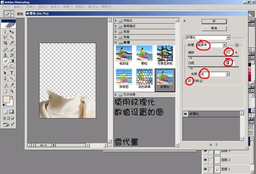Image resolution: width=256 pixels, height=174 pixels.
Task: Select the Crop tool in the toolbox
Action: pos(5,42)
